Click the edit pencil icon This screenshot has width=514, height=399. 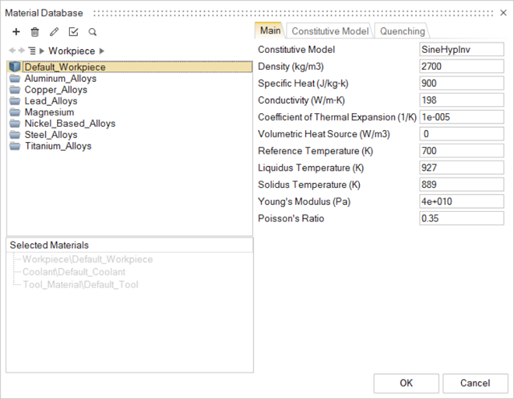point(54,32)
